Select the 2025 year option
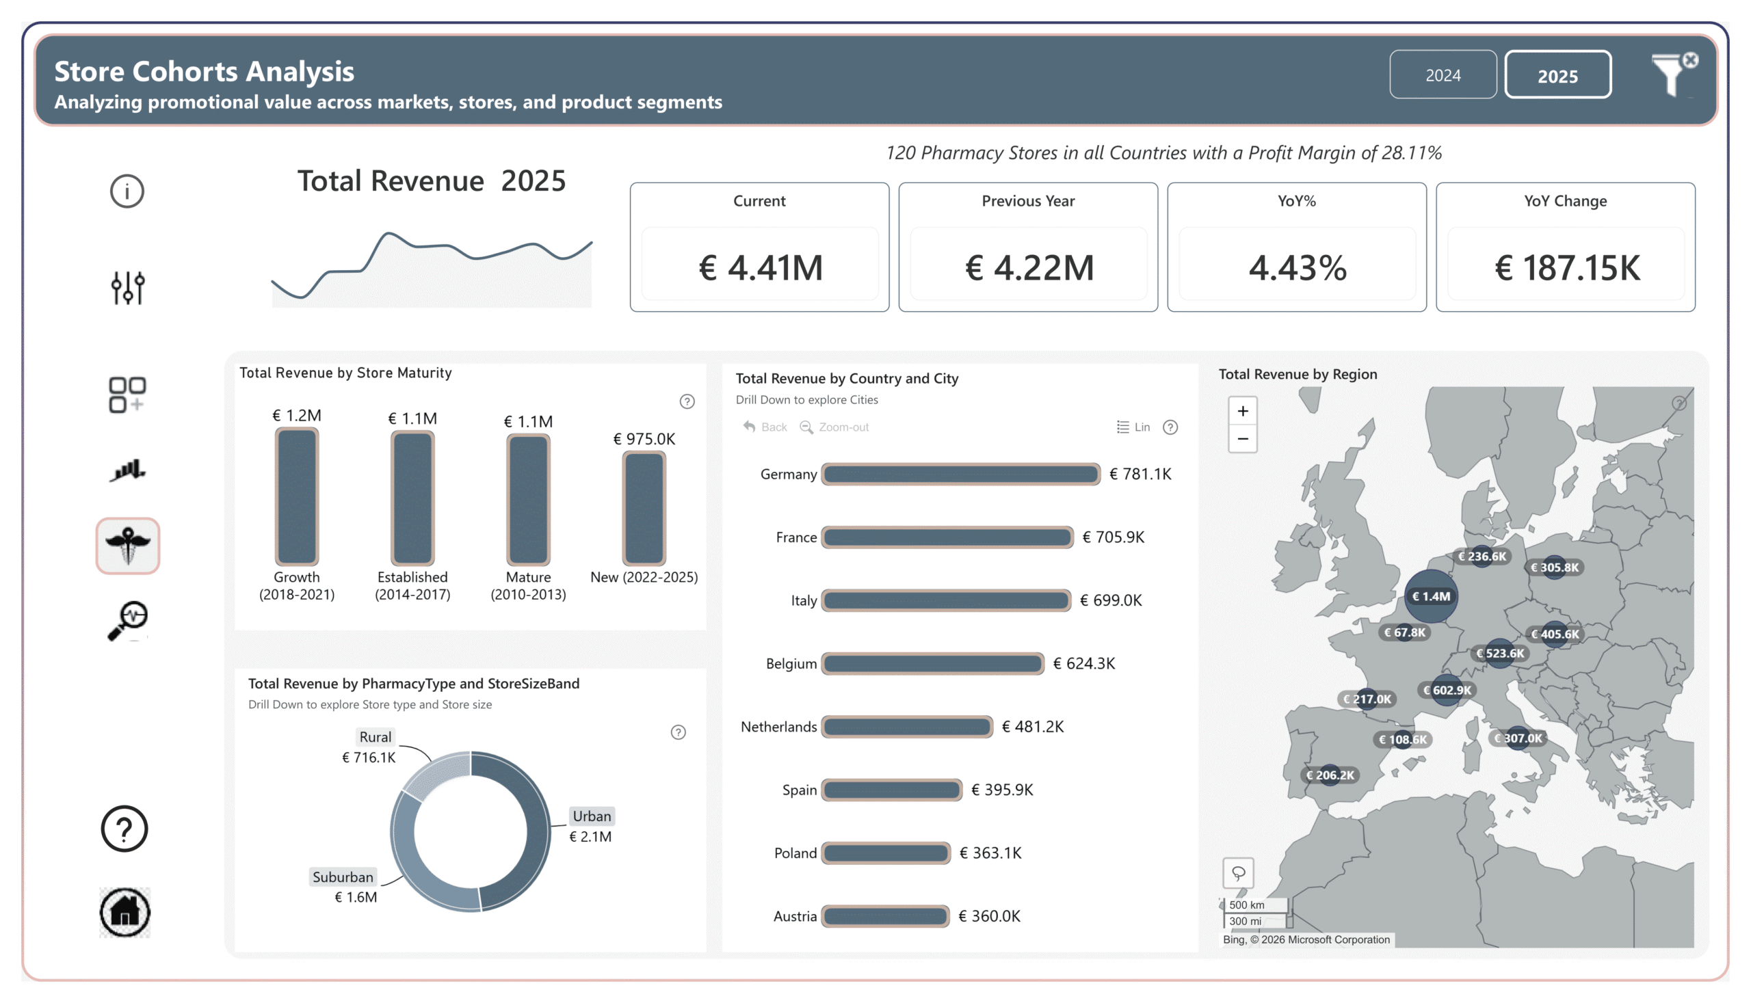Image resolution: width=1751 pixels, height=1003 pixels. point(1557,75)
